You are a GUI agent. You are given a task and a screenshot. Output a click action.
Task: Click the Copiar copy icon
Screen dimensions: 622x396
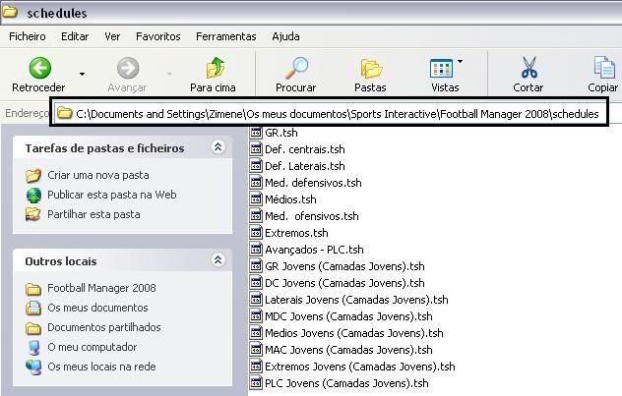[604, 68]
